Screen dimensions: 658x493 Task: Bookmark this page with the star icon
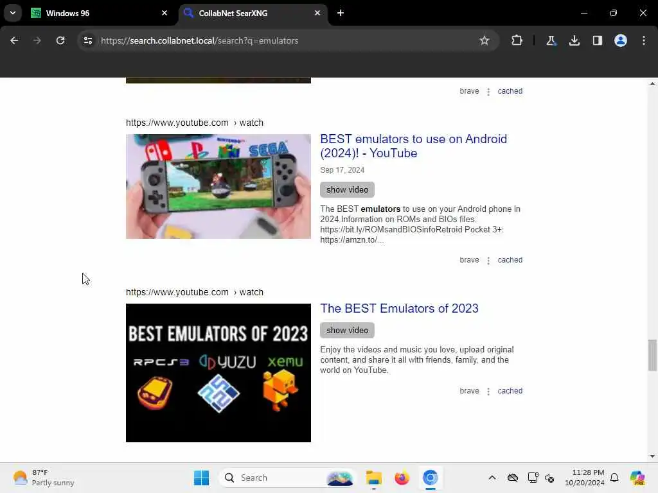coord(485,40)
